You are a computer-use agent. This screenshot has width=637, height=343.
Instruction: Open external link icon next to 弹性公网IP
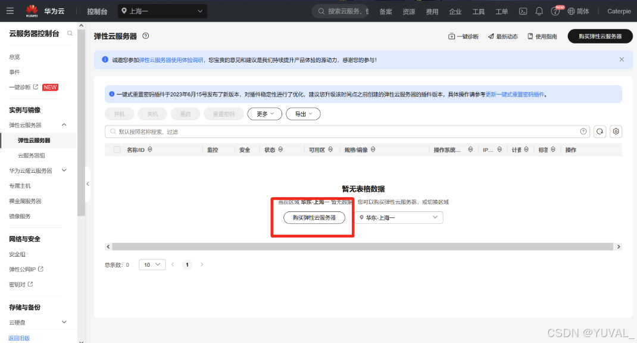[40, 269]
